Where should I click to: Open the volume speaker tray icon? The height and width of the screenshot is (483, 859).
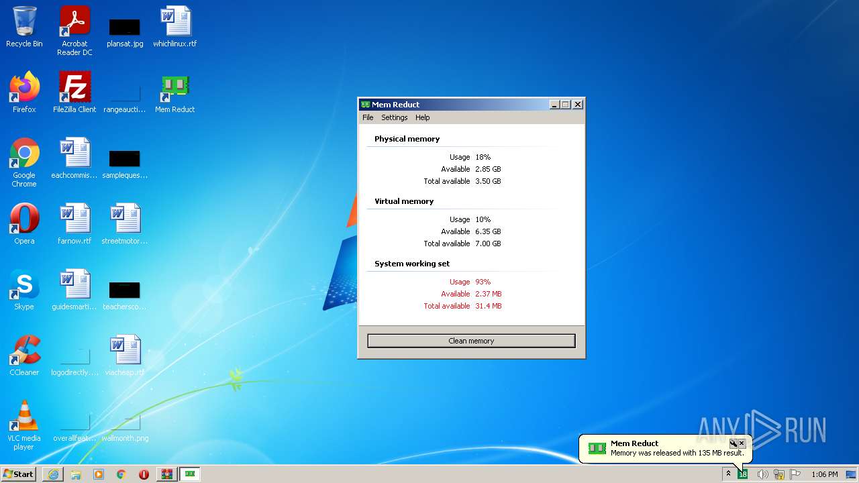(x=762, y=474)
